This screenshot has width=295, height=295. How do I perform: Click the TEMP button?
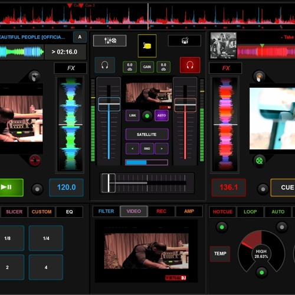pyautogui.click(x=220, y=254)
